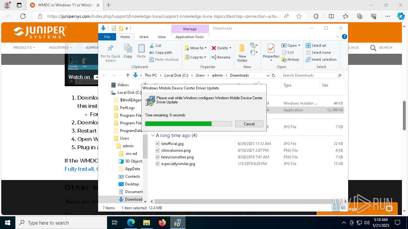Create a New folder
408x229 pixels.
point(242,53)
